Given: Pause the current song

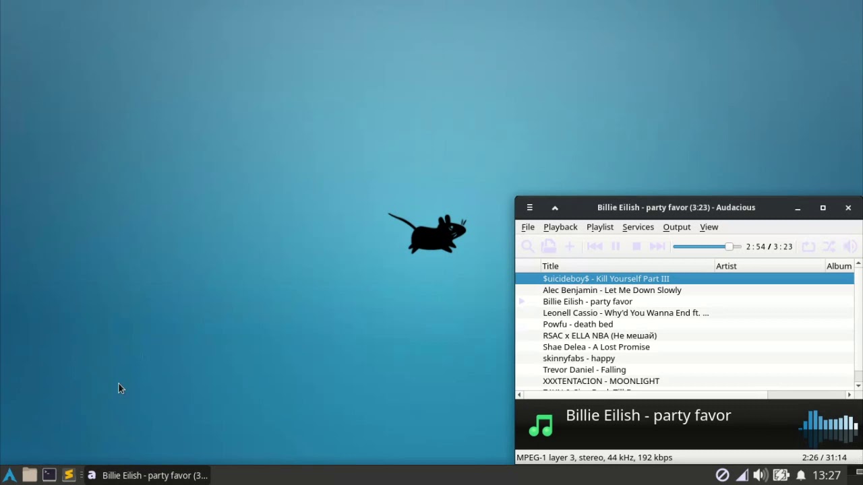Looking at the screenshot, I should (616, 247).
